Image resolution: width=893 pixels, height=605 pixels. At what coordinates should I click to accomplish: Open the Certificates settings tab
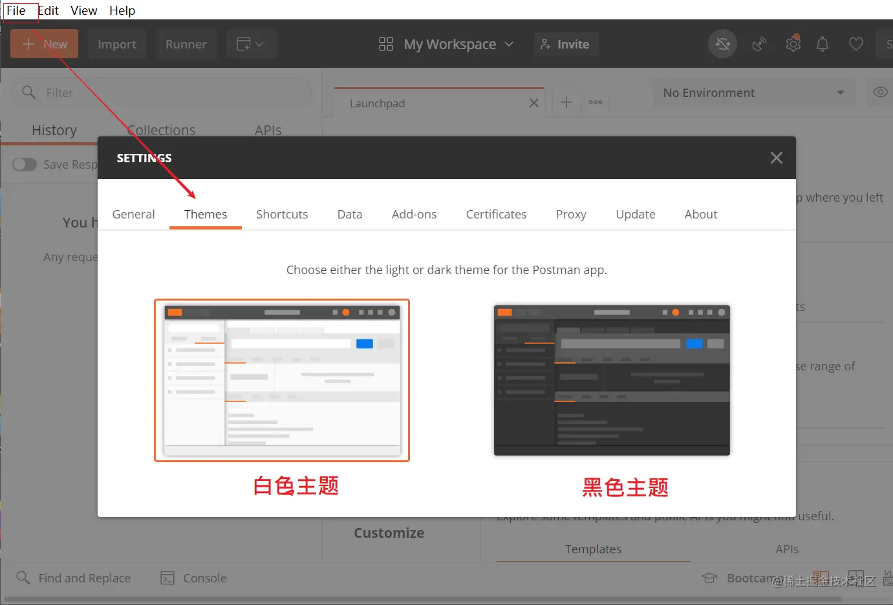pyautogui.click(x=497, y=215)
